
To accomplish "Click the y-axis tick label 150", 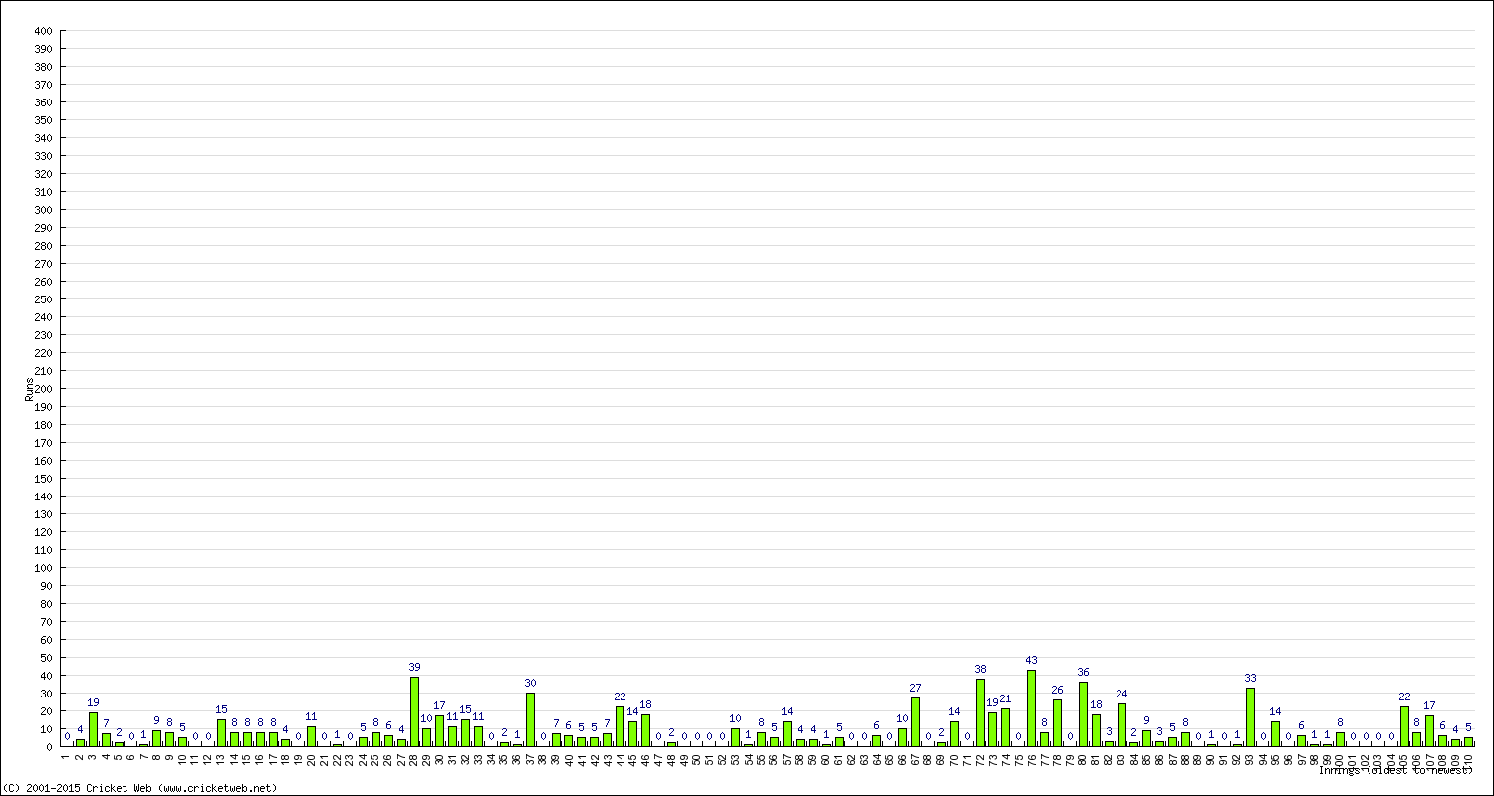I will (x=42, y=479).
